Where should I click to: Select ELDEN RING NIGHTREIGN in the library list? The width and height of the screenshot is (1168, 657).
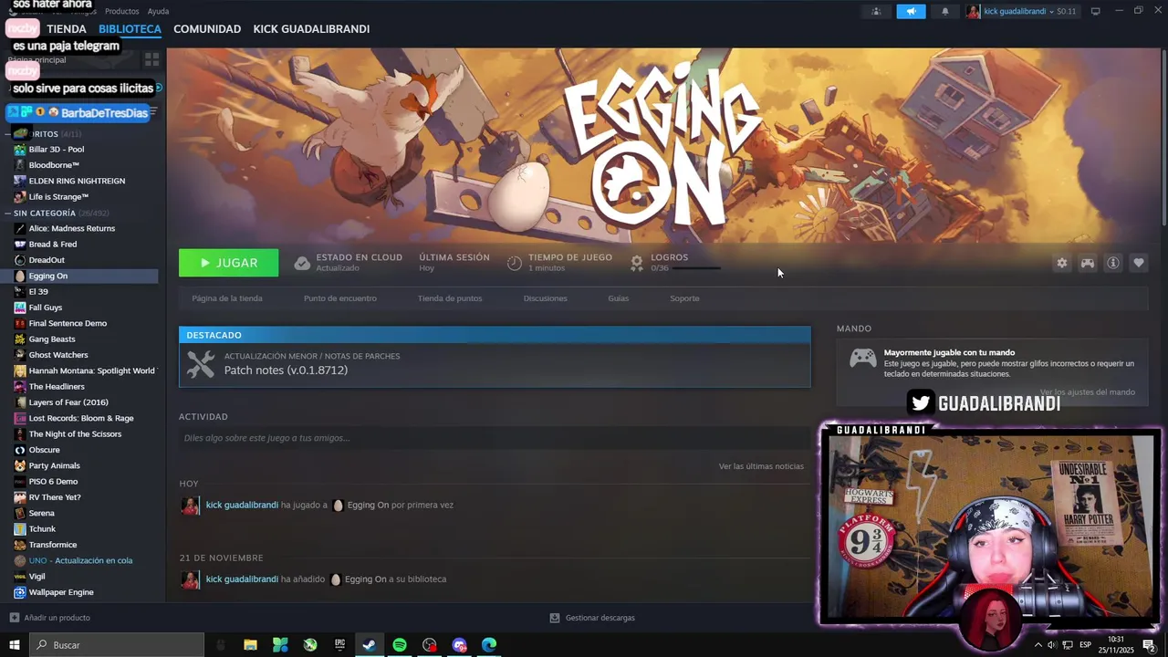(77, 181)
